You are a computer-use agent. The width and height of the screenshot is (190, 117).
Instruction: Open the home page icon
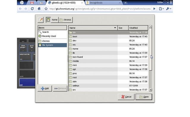(x=39, y=9)
